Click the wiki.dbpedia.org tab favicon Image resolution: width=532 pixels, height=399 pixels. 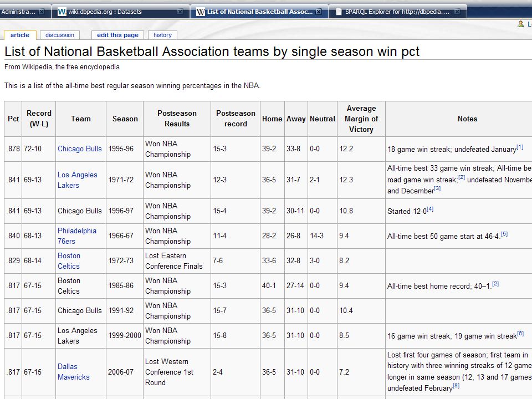62,12
